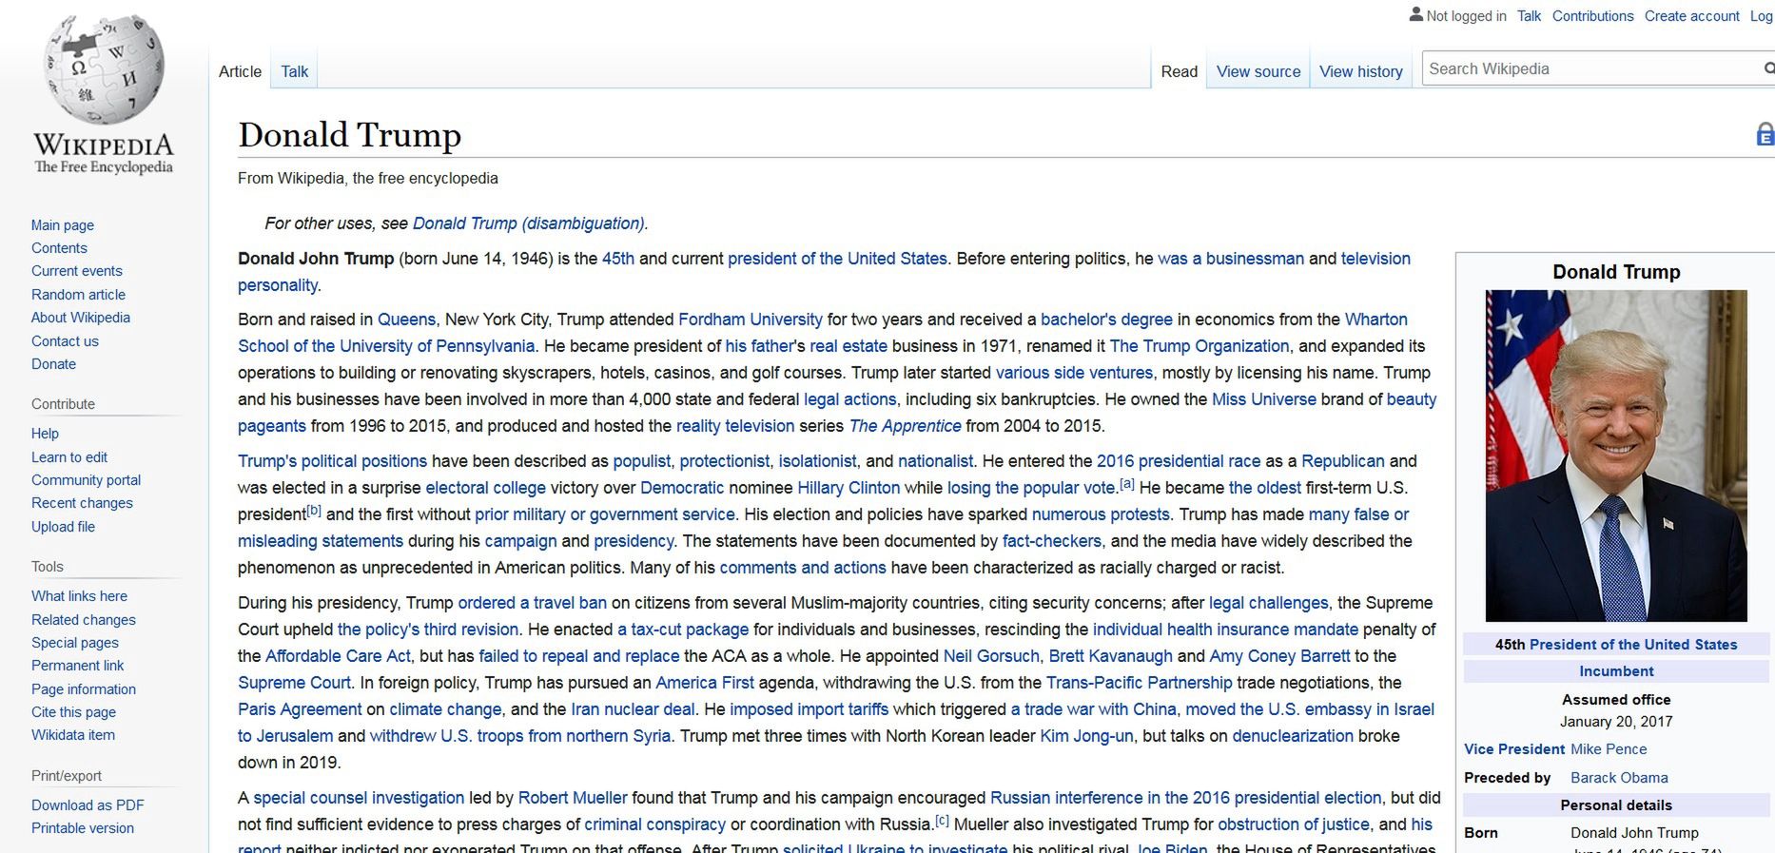Open Hillary Clinton link
This screenshot has width=1775, height=853.
coord(848,488)
